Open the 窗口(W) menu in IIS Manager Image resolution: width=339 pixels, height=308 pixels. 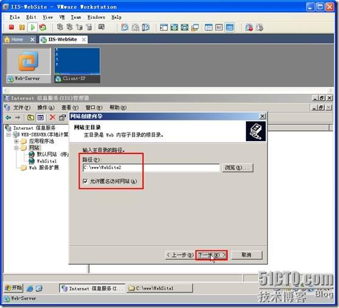94,108
